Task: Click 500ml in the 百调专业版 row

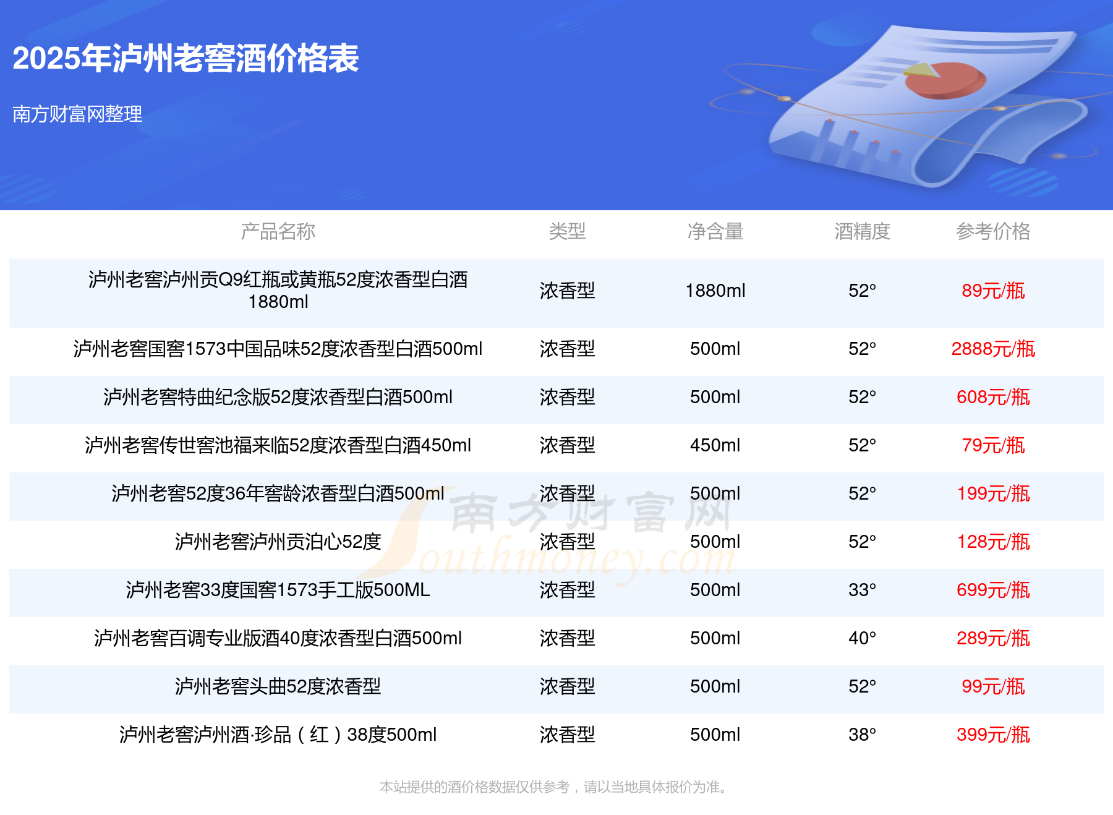Action: (715, 638)
